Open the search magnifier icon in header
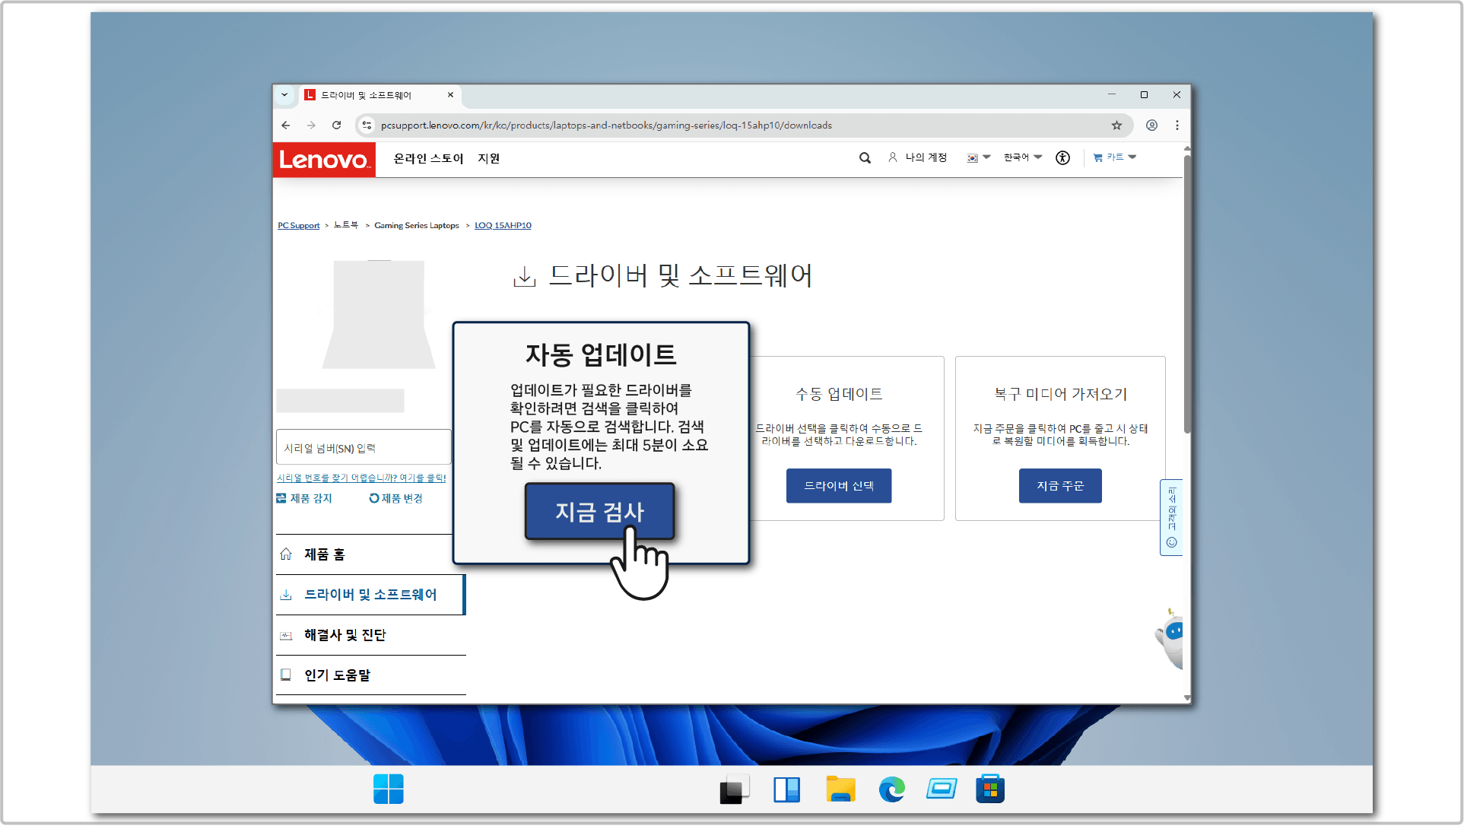The height and width of the screenshot is (829, 1464). click(x=865, y=158)
